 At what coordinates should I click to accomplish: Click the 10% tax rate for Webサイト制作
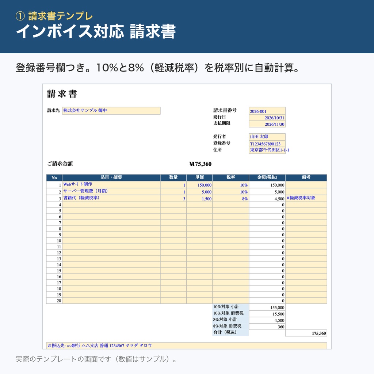(231, 185)
